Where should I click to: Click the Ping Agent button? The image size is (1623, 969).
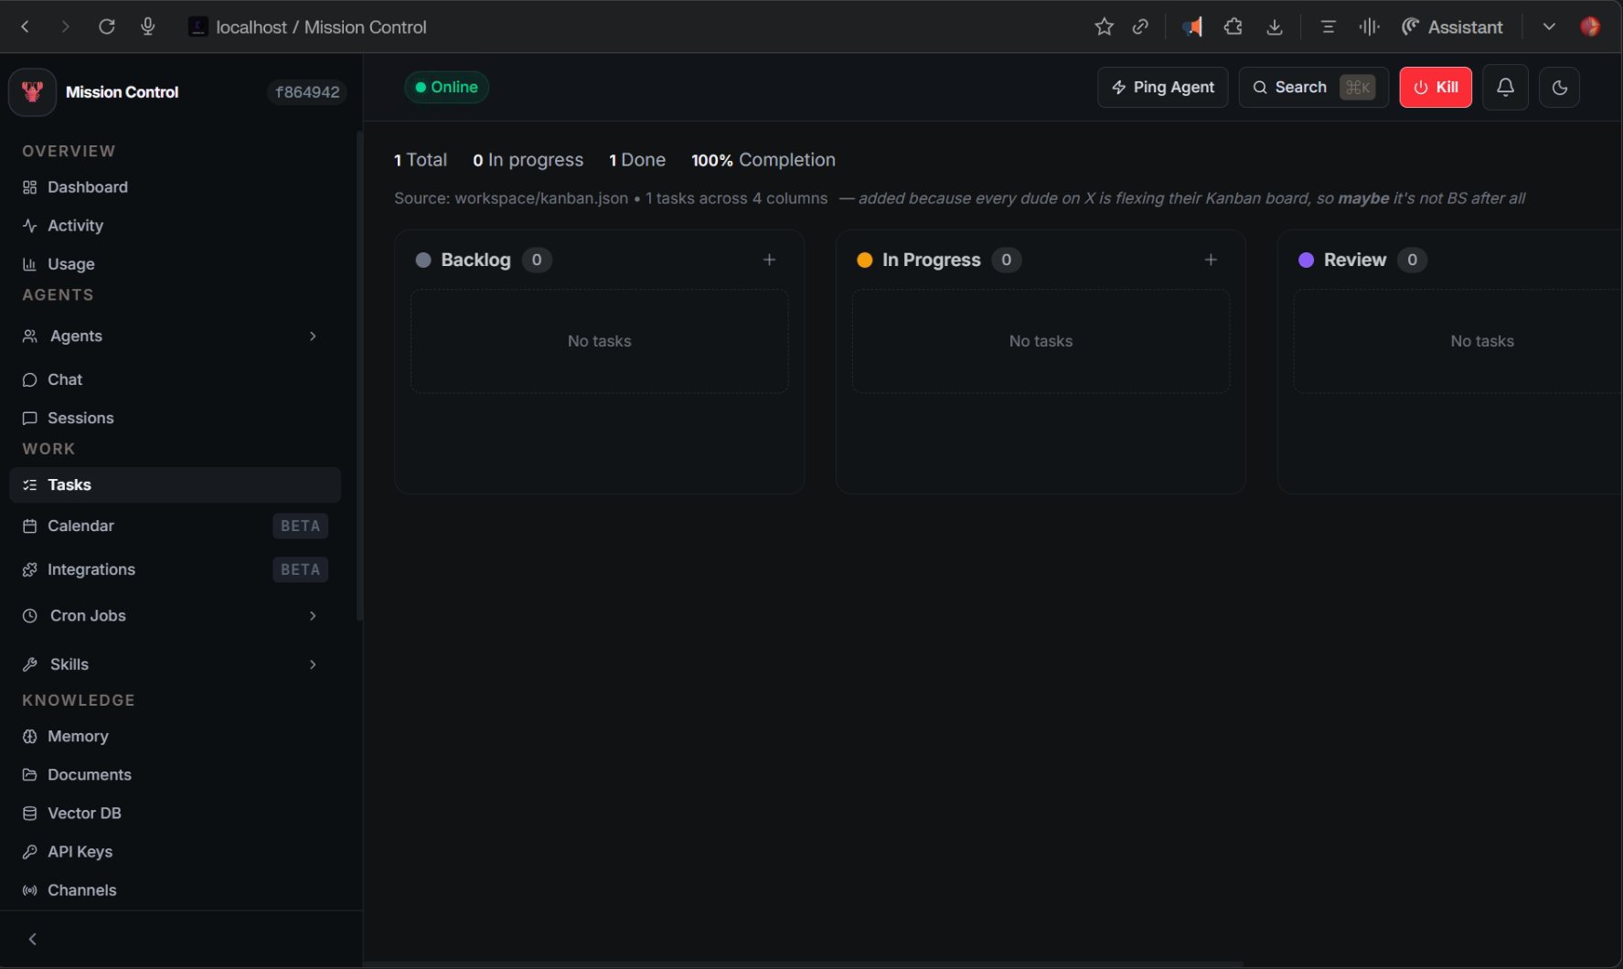point(1162,88)
